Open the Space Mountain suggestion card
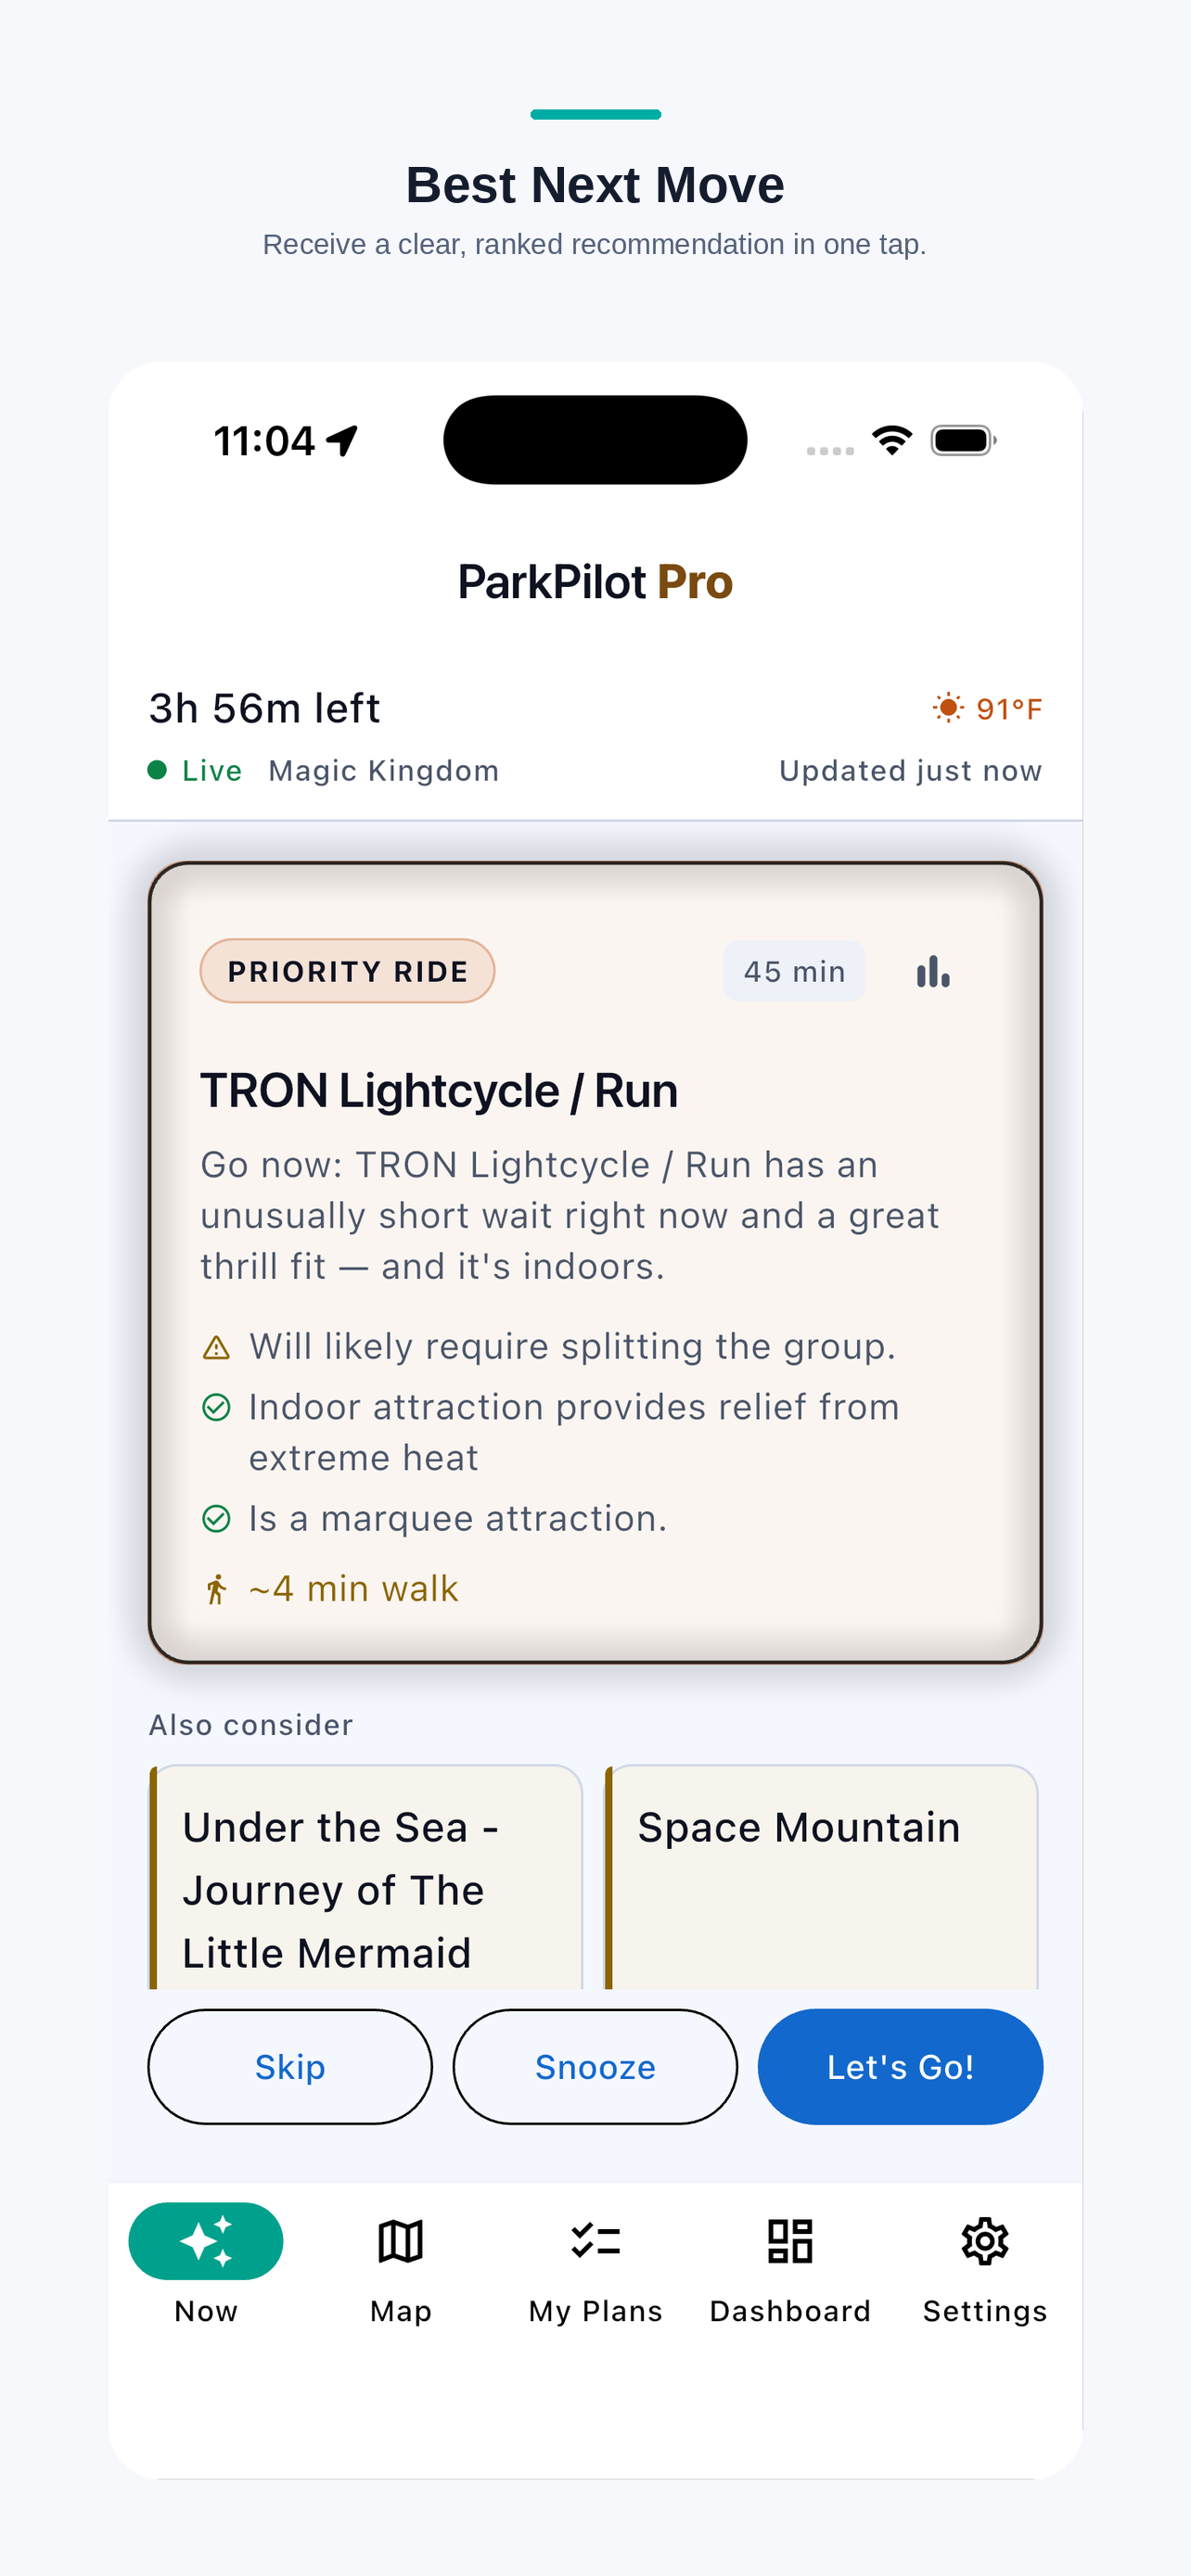 coord(821,1878)
